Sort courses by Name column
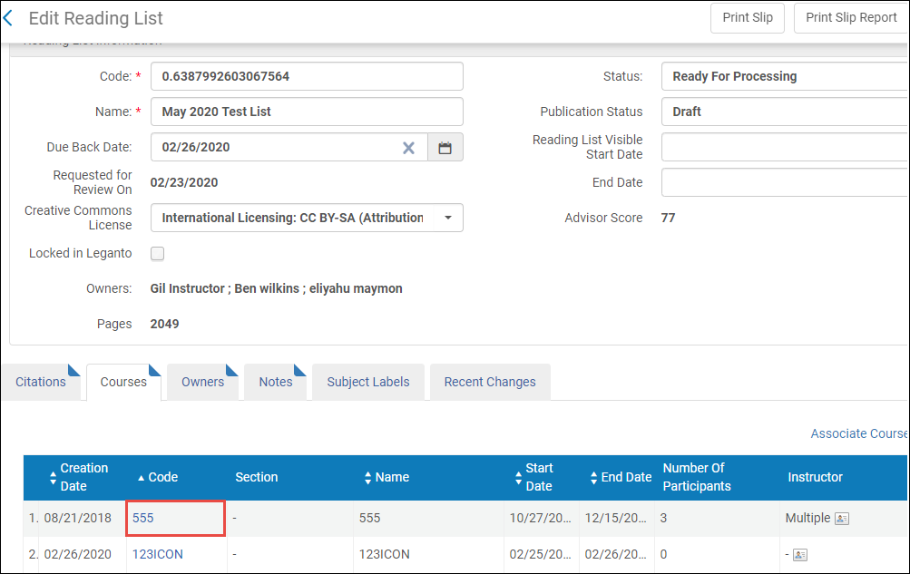The height and width of the screenshot is (574, 910). 387,477
